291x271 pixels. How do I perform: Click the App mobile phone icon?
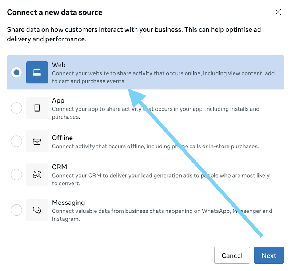click(37, 108)
